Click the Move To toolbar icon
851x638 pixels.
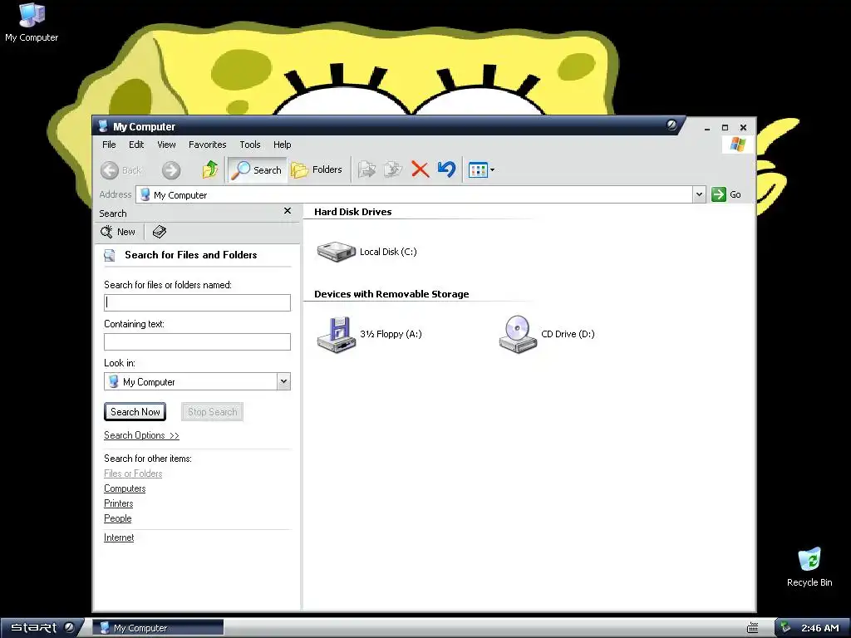[x=366, y=169]
